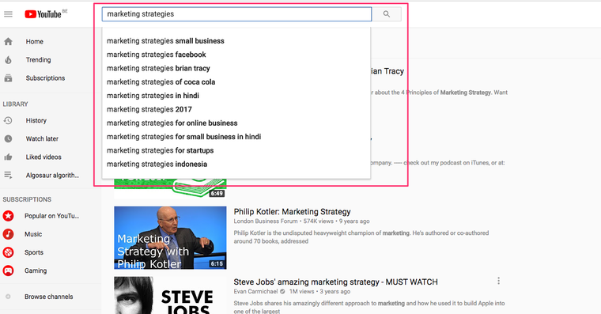Image resolution: width=601 pixels, height=314 pixels.
Task: Click the magnifier search button
Action: pyautogui.click(x=387, y=14)
